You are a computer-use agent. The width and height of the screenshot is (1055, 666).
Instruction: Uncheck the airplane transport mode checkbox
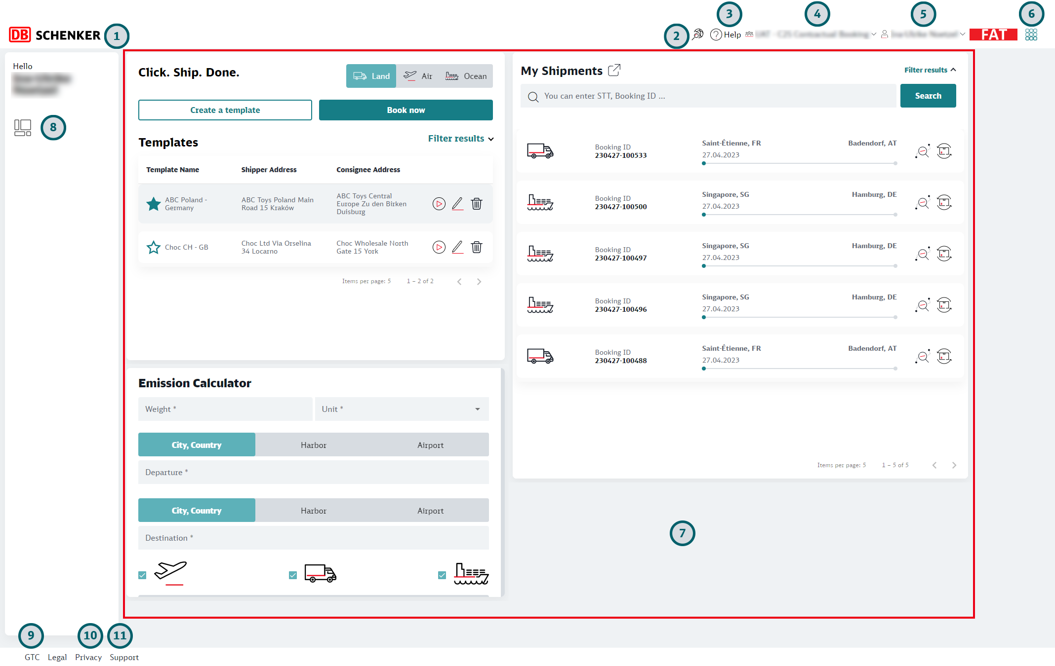pyautogui.click(x=142, y=575)
